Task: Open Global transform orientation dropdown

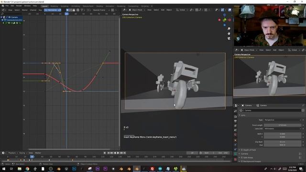Action: (182, 10)
